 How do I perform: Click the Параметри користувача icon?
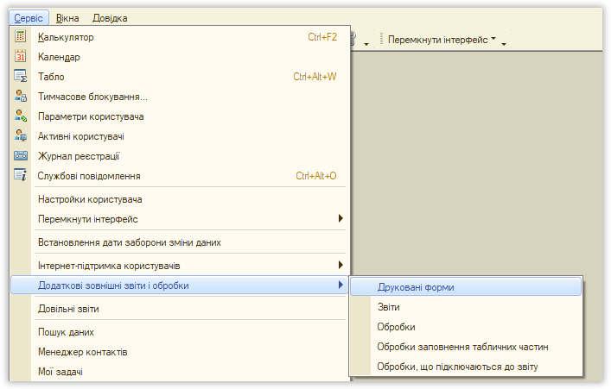click(20, 116)
